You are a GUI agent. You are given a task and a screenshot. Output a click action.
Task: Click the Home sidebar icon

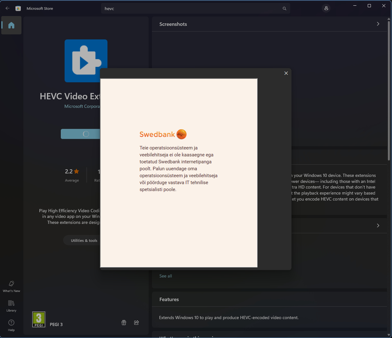click(11, 25)
